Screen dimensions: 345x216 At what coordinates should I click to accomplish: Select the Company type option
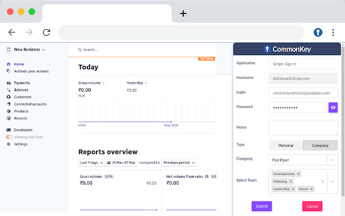coord(320,145)
